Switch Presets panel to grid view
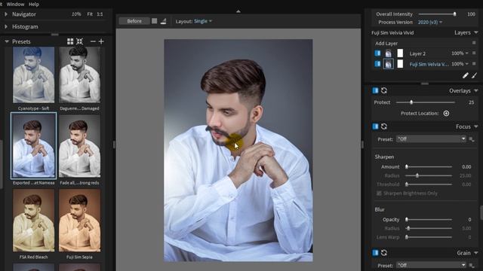This screenshot has height=271, width=483. tap(70, 41)
